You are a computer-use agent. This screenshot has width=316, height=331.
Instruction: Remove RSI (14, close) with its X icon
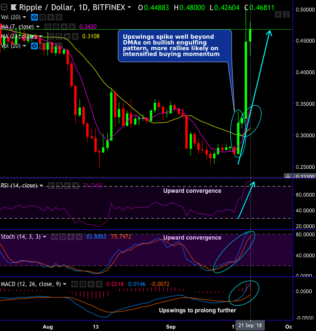pos(76,186)
